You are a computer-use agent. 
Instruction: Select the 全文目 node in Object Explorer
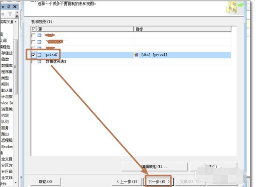coord(7,159)
